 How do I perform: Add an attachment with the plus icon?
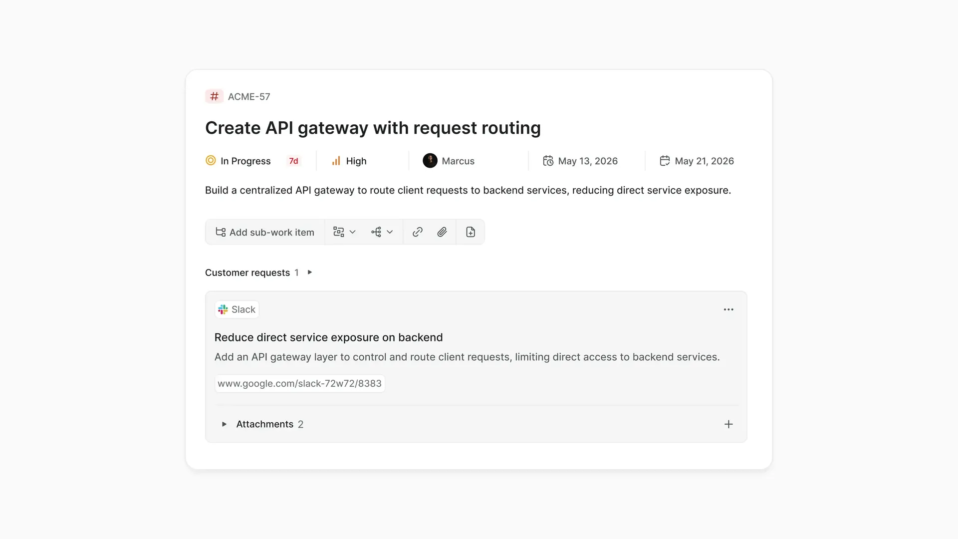click(728, 424)
